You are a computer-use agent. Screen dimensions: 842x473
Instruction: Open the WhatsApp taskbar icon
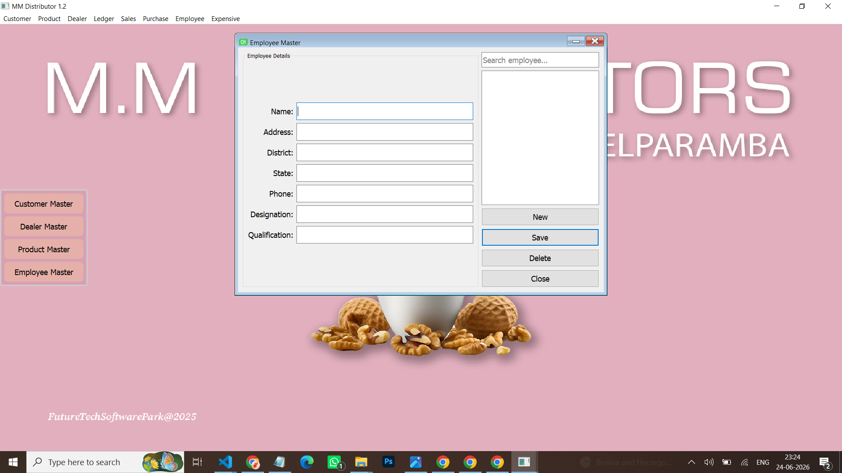(335, 462)
